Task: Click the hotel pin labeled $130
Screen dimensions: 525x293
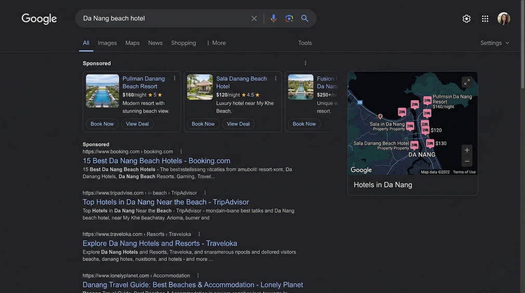Action: tap(430, 143)
